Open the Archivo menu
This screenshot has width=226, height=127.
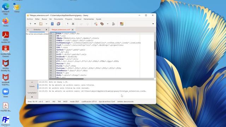coord(30,19)
